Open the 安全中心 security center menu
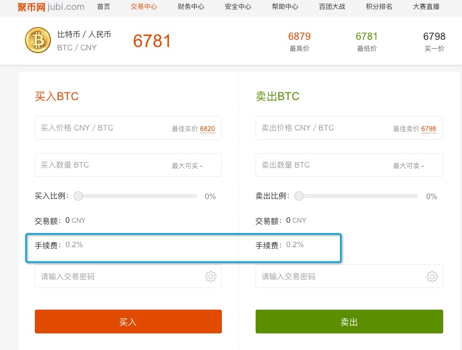The height and width of the screenshot is (350, 462). 238,7
